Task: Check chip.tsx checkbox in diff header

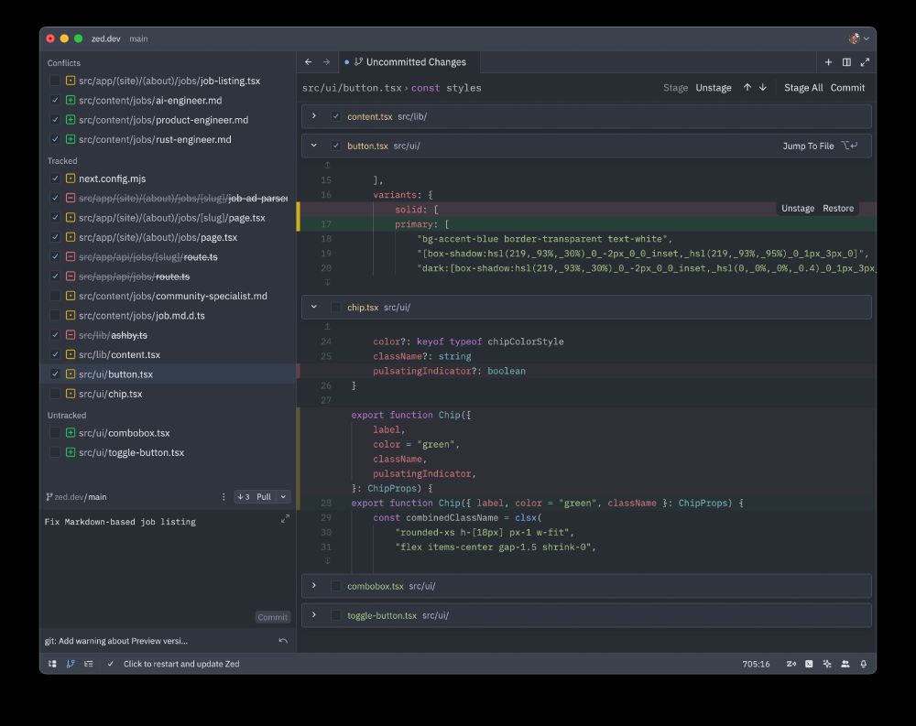Action: tap(336, 308)
